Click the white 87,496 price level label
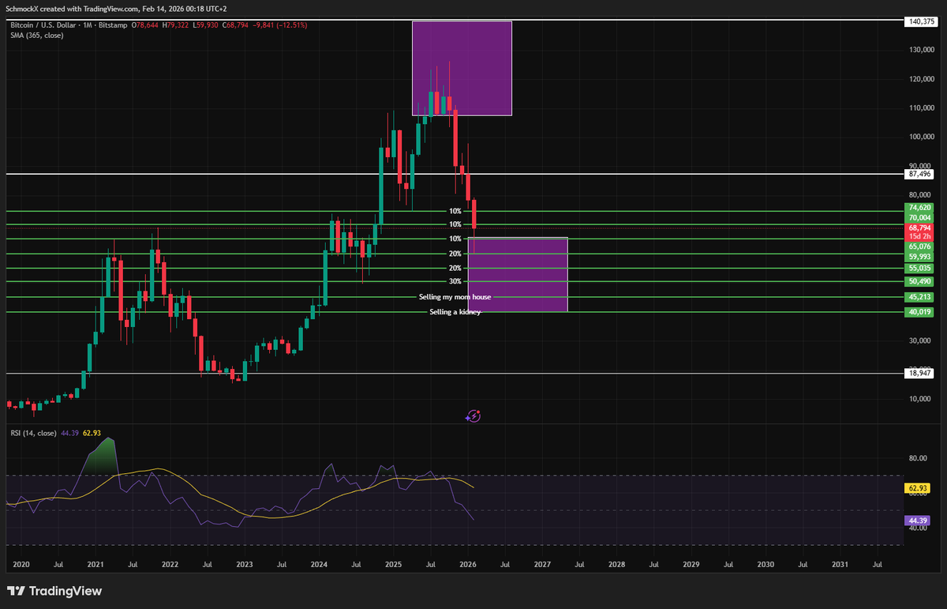 click(x=918, y=174)
